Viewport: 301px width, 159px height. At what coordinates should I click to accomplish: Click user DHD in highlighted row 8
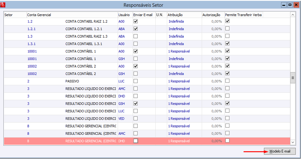[122, 141]
